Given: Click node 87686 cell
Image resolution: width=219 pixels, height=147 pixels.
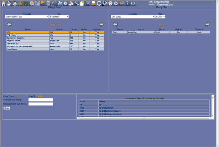Looking at the screenshot, I should (162, 32).
